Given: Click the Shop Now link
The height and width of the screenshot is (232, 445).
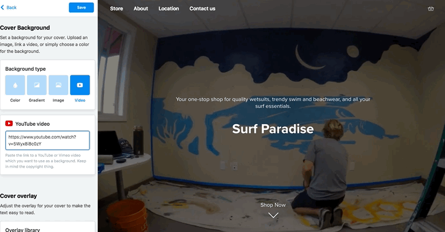Looking at the screenshot, I should click(273, 205).
